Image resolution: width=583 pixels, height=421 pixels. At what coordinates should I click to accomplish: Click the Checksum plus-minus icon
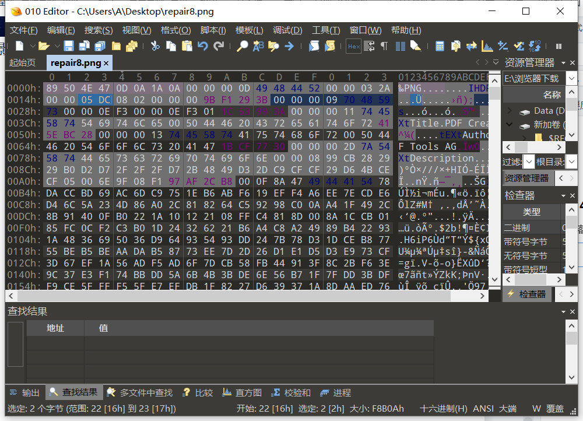pyautogui.click(x=503, y=46)
